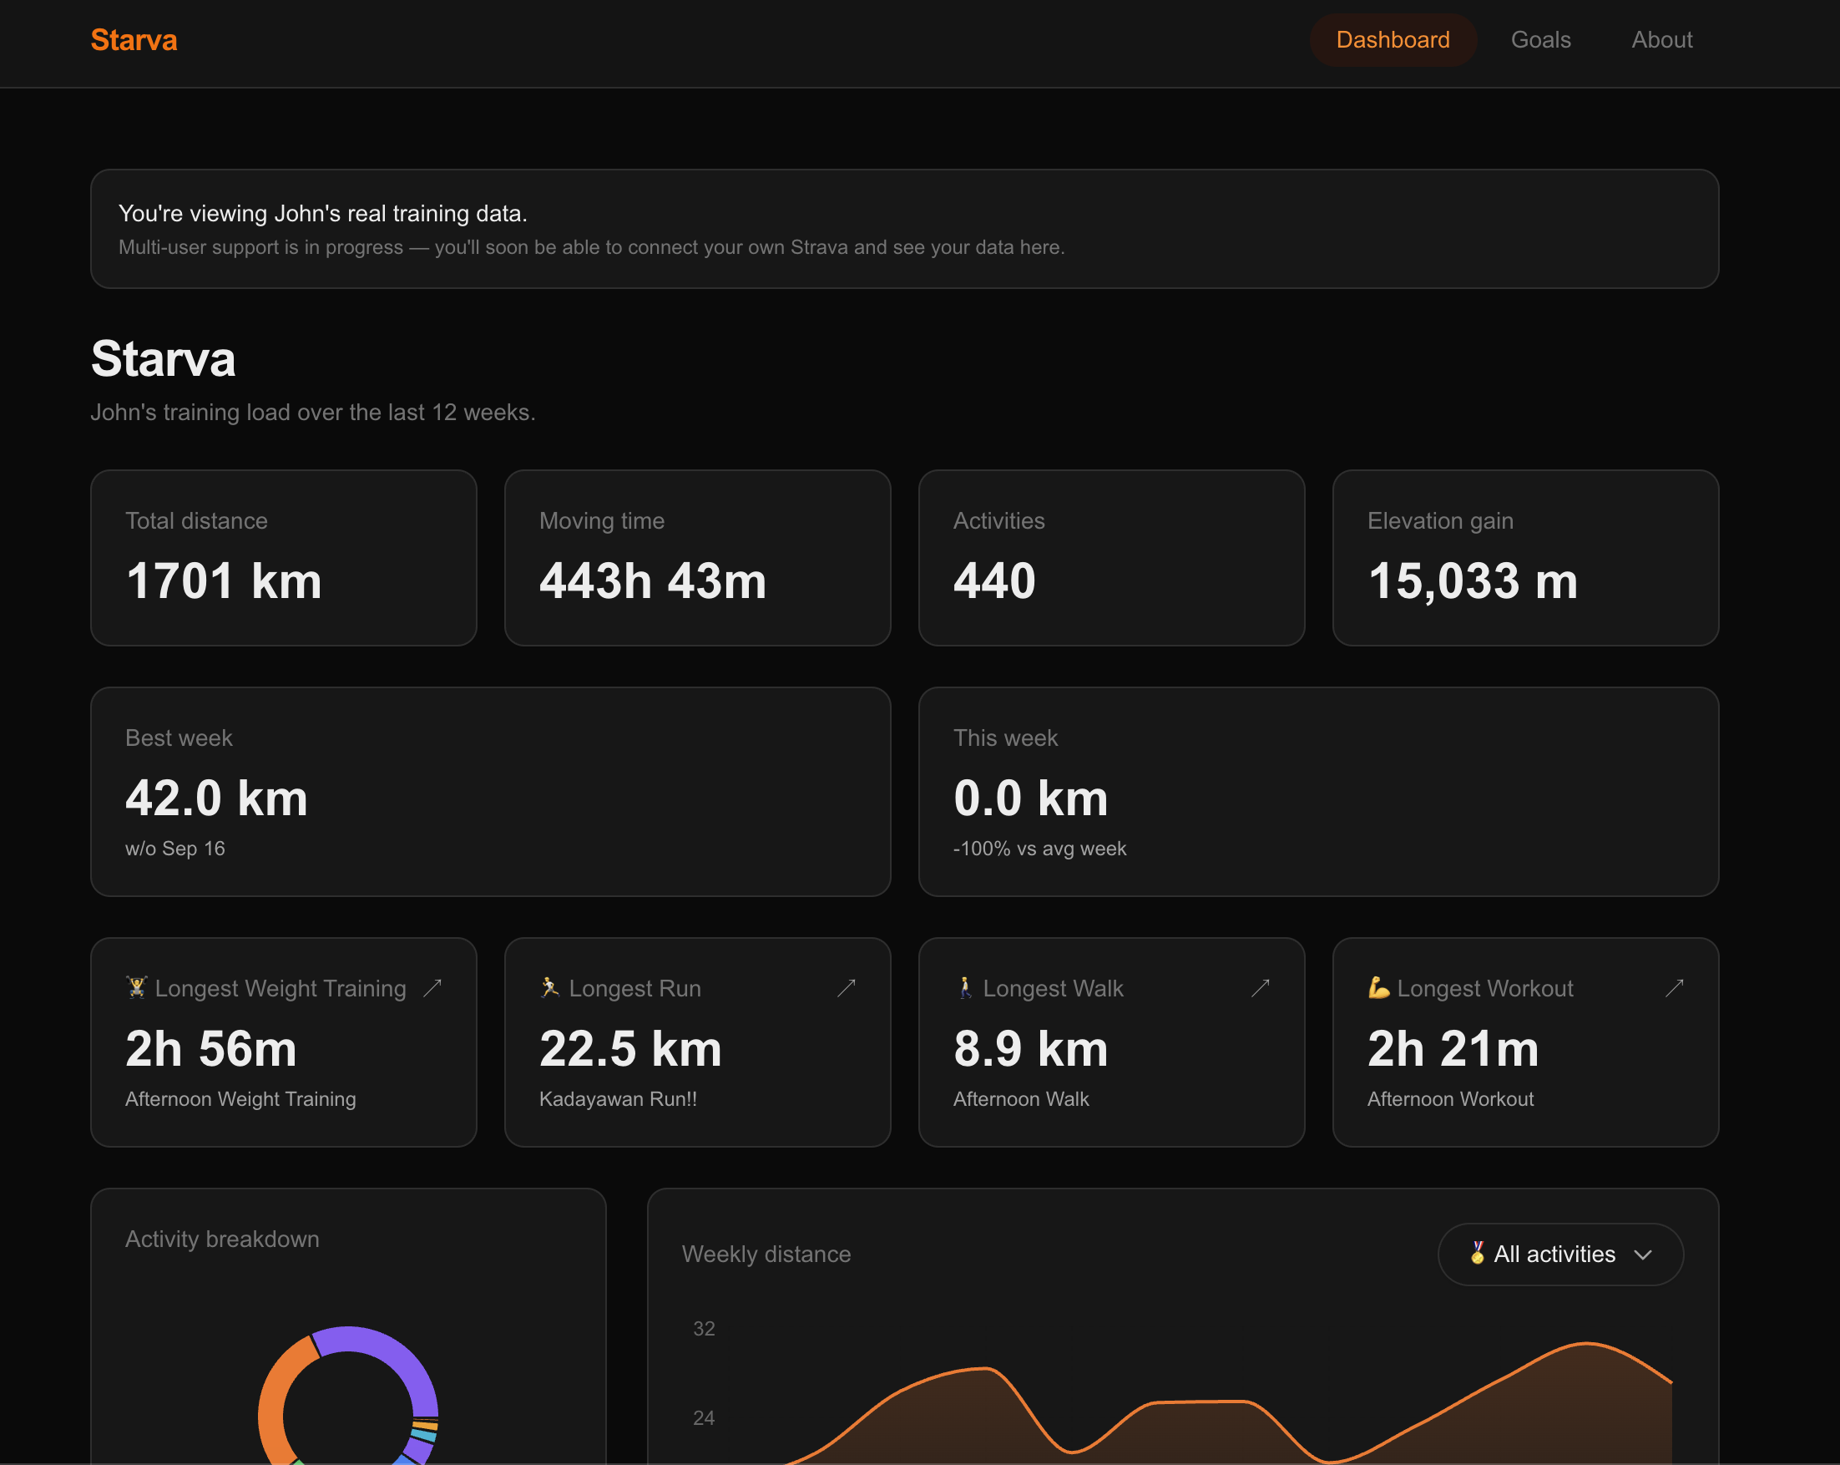Open the Dashboard tab
The width and height of the screenshot is (1840, 1465).
click(1393, 40)
